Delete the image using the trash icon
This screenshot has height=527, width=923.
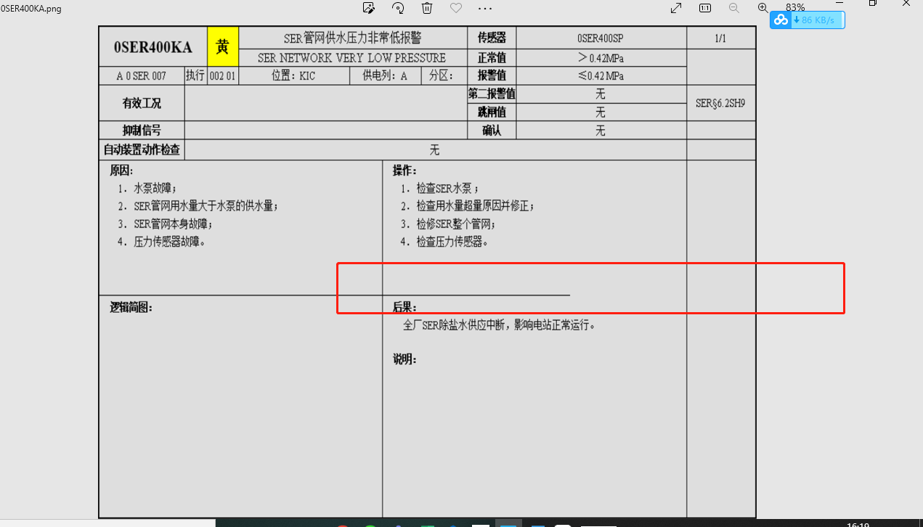point(427,8)
